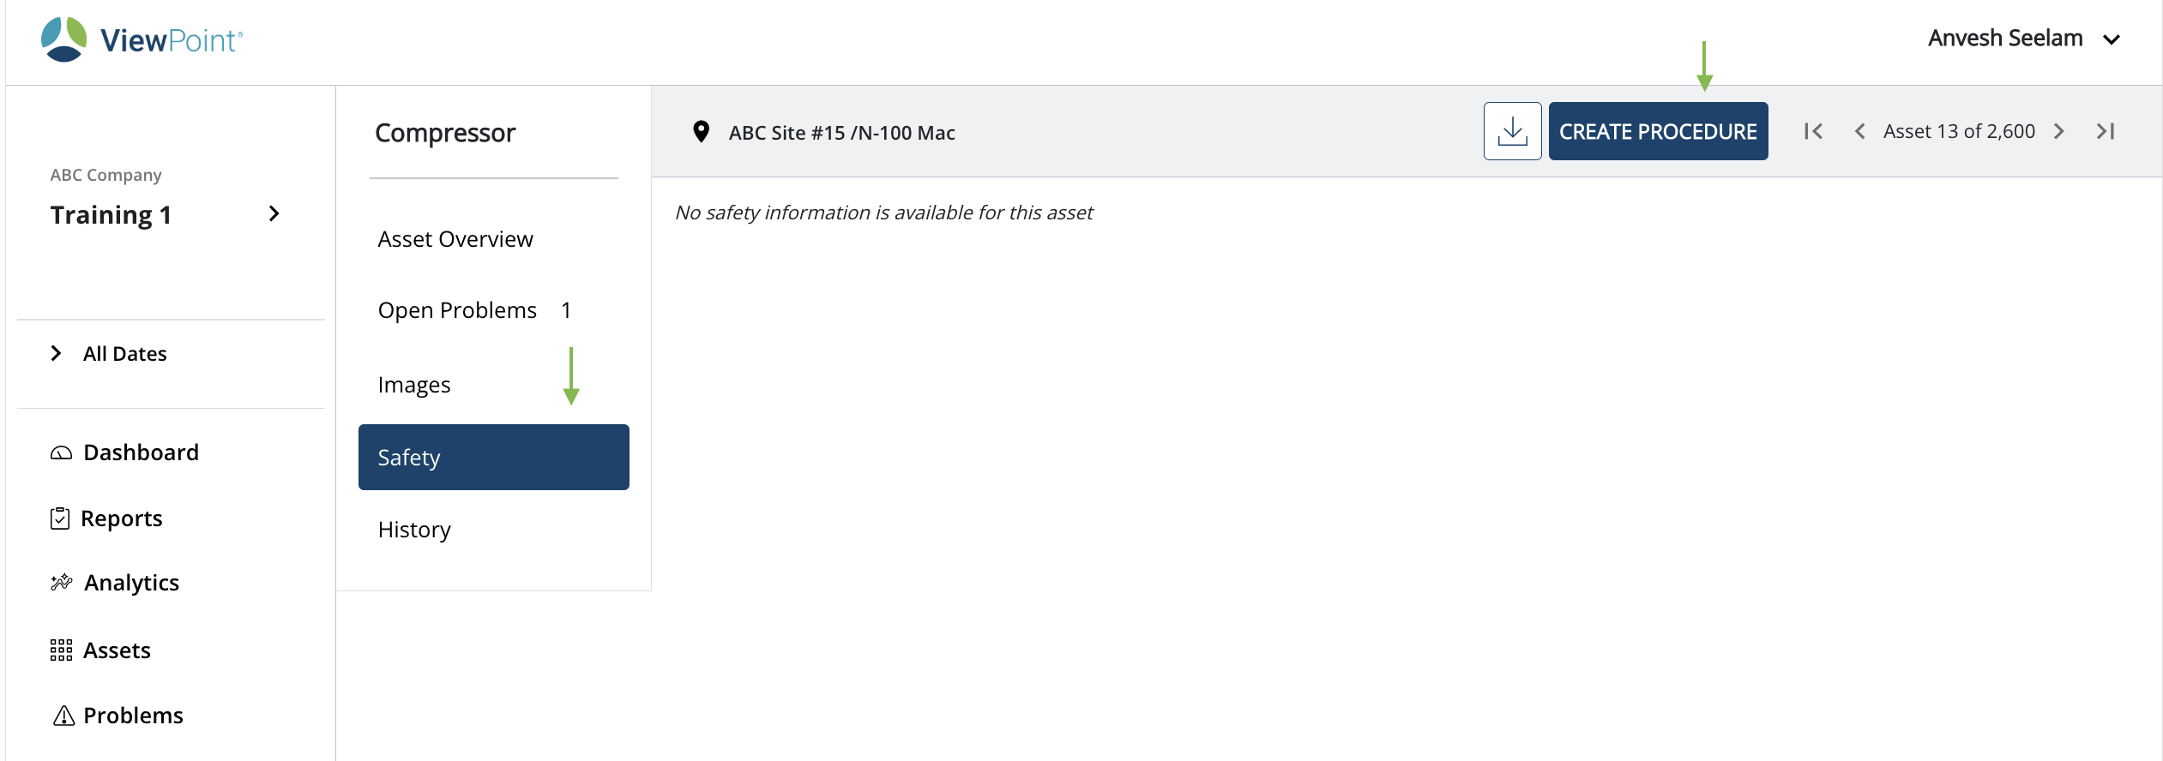Viewport: 2163px width, 761px height.
Task: Go to Analytics
Action: 131,583
